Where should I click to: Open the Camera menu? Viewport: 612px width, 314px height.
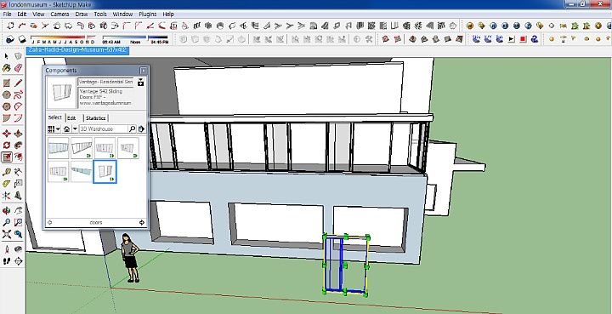click(59, 14)
